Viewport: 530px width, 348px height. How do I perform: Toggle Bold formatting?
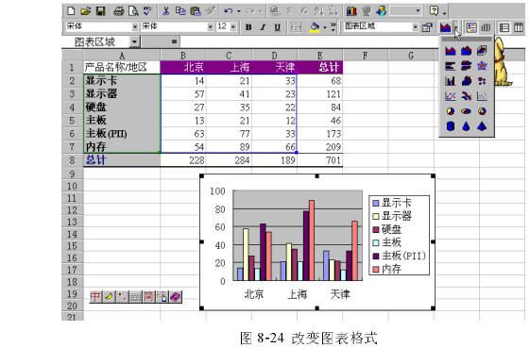coord(248,27)
